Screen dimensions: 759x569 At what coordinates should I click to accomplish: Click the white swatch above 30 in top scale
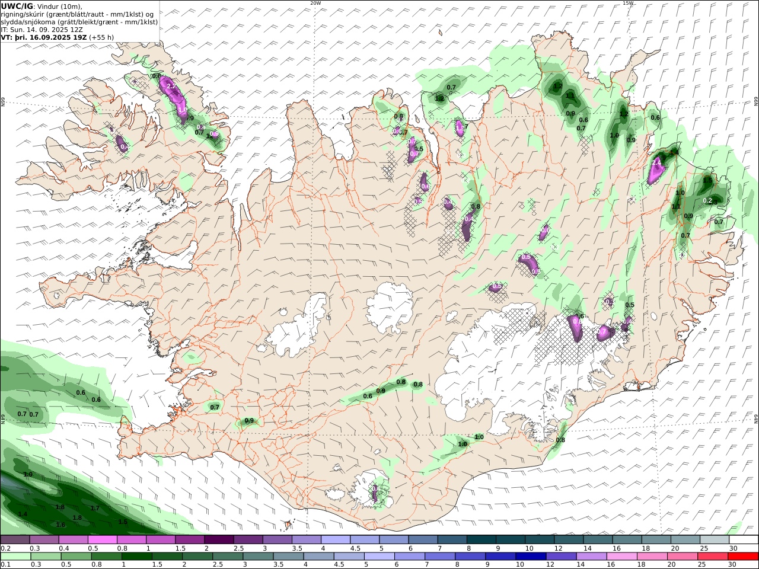click(x=744, y=540)
